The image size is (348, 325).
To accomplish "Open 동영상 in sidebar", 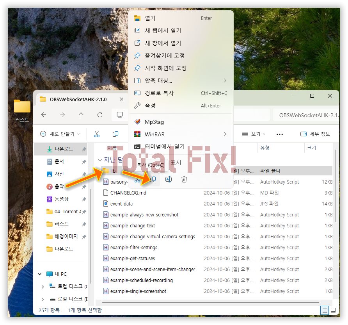I will click(60, 199).
